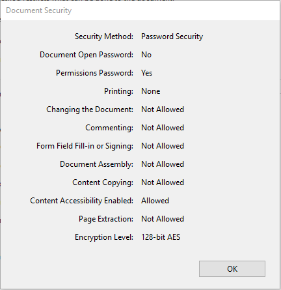The image size is (281, 290).
Task: Select the Permissions Password label
Action: click(x=95, y=73)
